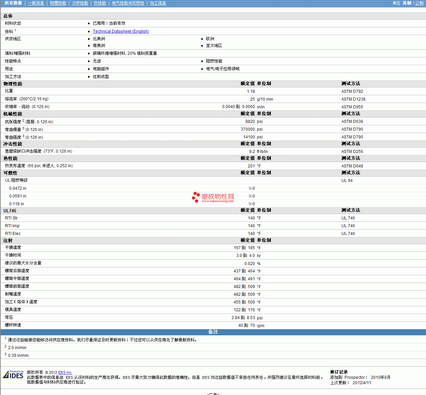Click the RTI Str row label
426x395 pixels.
tap(11, 218)
